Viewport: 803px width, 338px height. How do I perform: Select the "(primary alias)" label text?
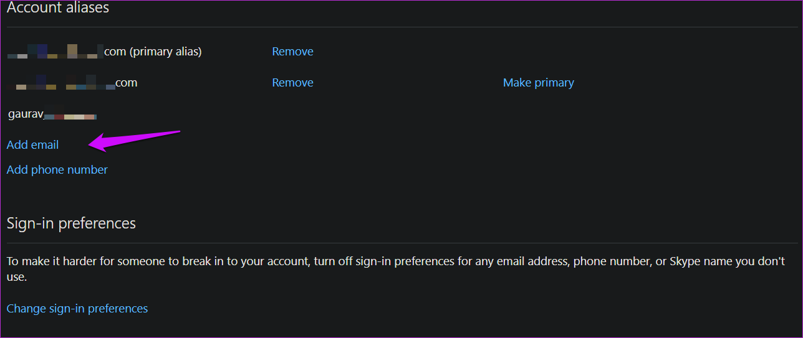tap(165, 52)
